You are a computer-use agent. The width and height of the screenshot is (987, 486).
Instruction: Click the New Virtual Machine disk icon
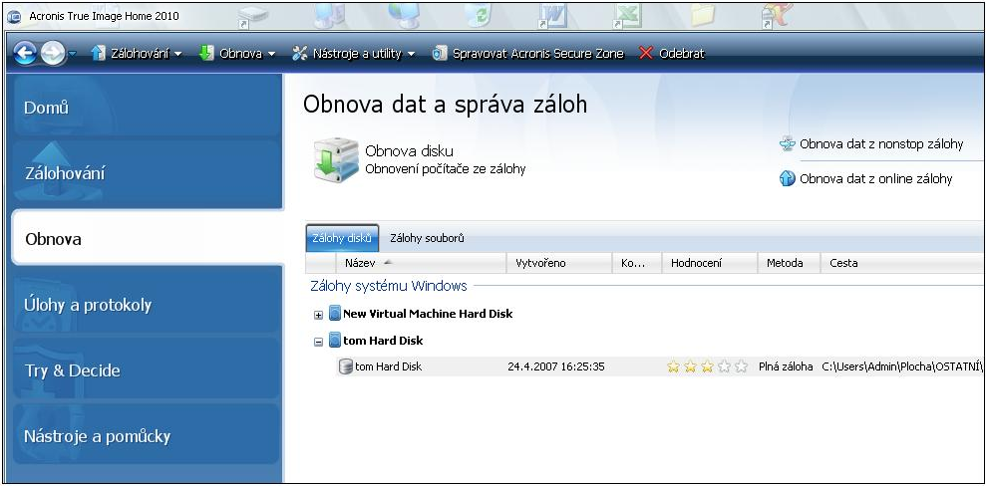point(334,313)
